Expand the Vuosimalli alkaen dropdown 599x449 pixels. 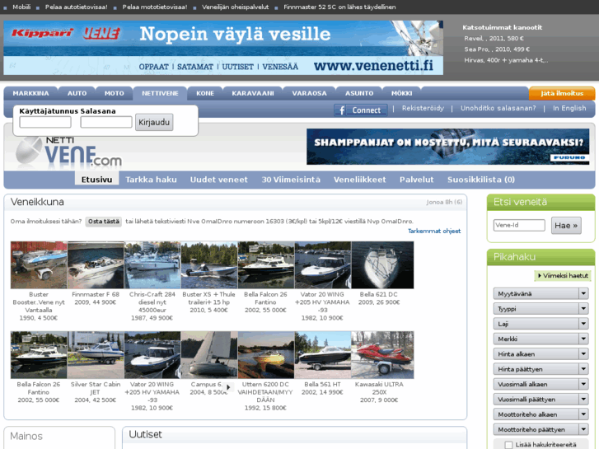point(541,384)
